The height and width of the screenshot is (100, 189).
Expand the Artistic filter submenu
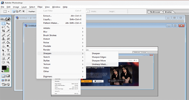[x=62, y=28]
